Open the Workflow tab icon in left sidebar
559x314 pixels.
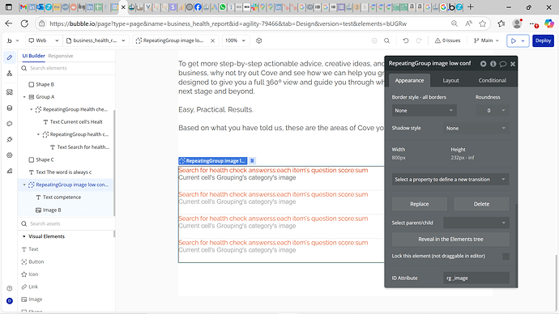(x=10, y=74)
